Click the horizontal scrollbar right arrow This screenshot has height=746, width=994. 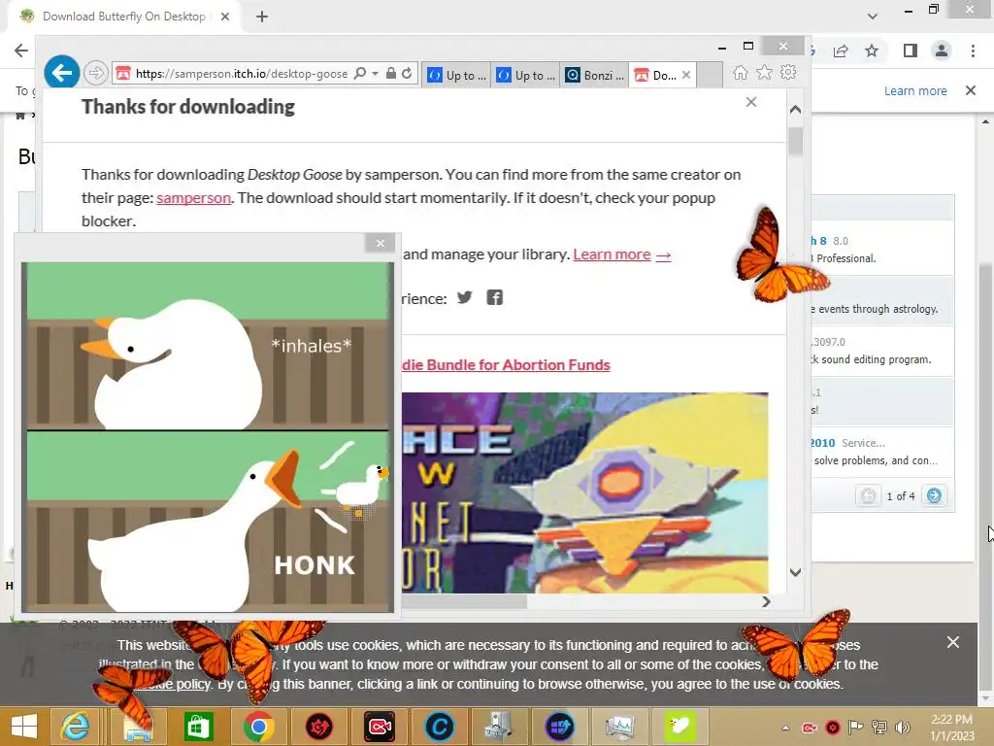pyautogui.click(x=766, y=601)
